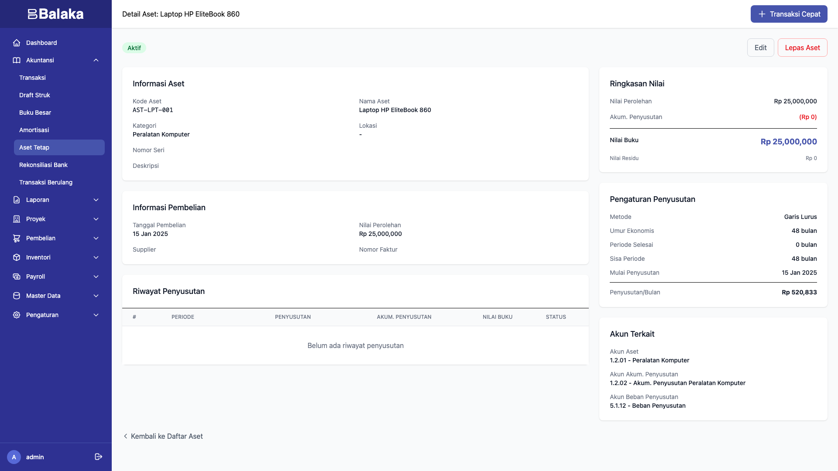Click the Akuntansi book icon
Viewport: 838px width, 471px height.
pos(17,60)
